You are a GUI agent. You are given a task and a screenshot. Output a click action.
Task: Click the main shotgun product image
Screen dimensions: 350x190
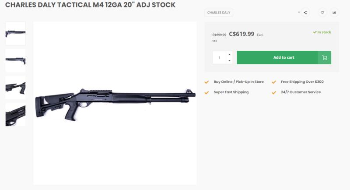[115, 103]
